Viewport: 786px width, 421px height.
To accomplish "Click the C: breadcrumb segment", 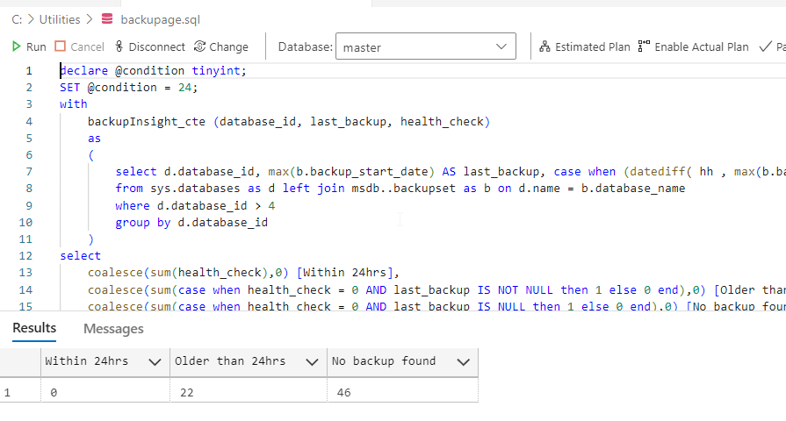I will click(18, 19).
